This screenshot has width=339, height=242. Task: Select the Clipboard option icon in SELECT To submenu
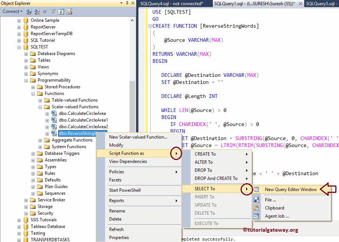click(x=257, y=208)
